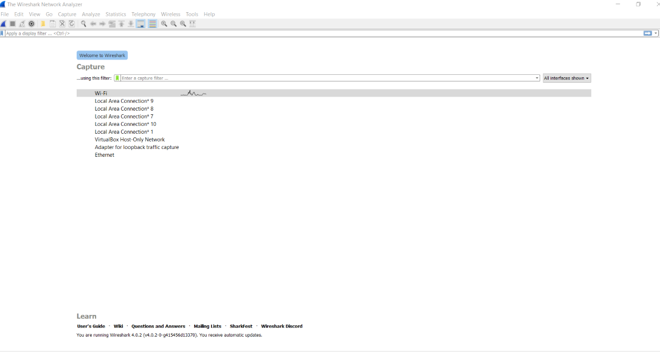Screen dimensions: 660x352
Task: Click the Stop capture square icon
Action: point(13,24)
